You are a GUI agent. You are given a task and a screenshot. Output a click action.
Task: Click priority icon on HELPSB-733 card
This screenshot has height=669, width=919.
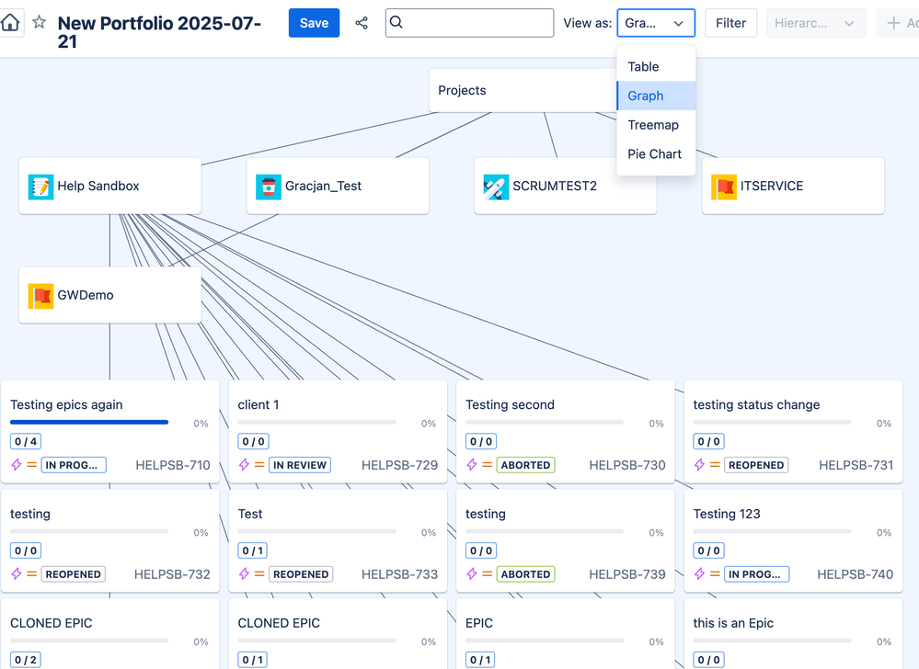click(259, 574)
